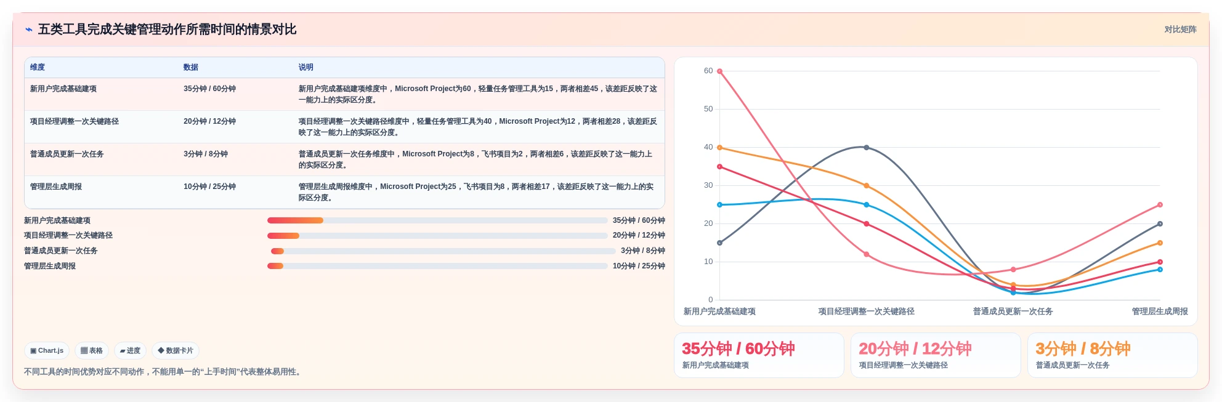
Task: Select table cell 新用户完成基础建项
Action: (63, 89)
